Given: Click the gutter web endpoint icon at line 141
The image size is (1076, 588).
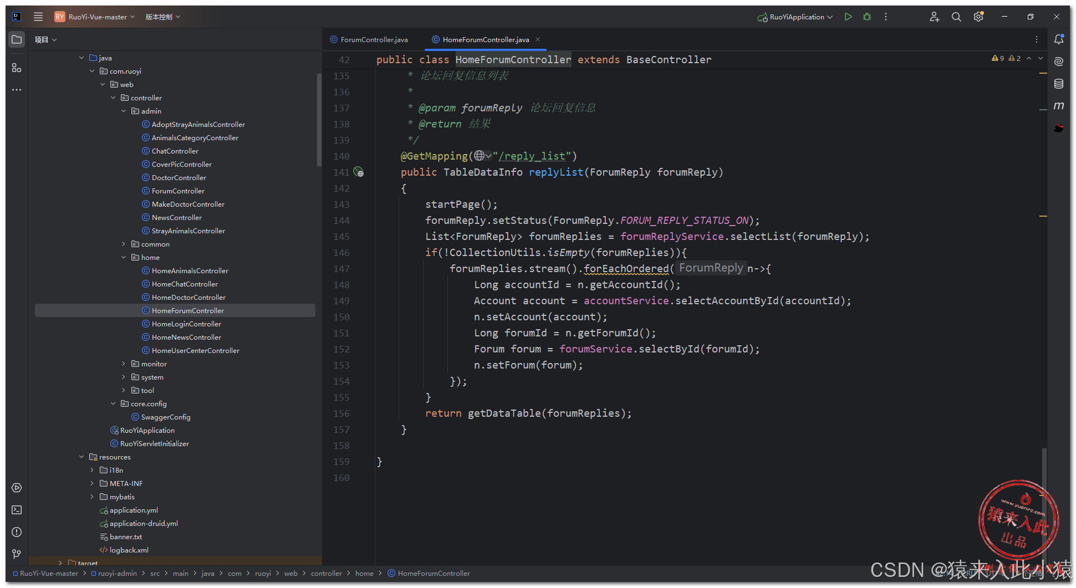Looking at the screenshot, I should click(359, 172).
